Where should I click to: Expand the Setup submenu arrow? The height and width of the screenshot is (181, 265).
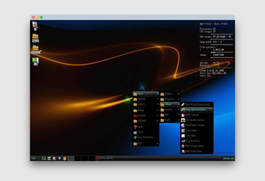coord(158,110)
